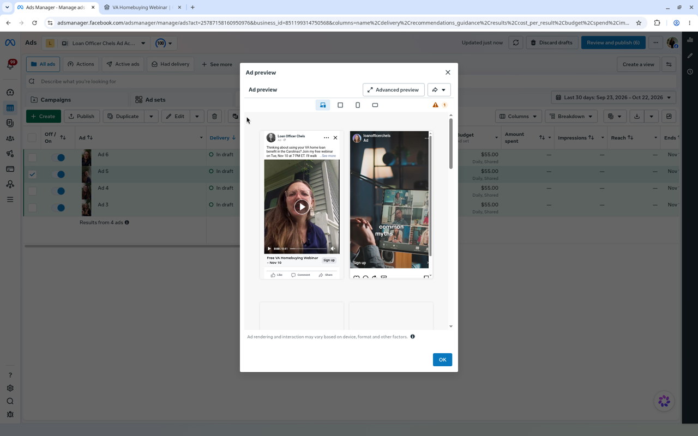Toggle Ad 5 on/off switch
698x436 pixels.
58,174
